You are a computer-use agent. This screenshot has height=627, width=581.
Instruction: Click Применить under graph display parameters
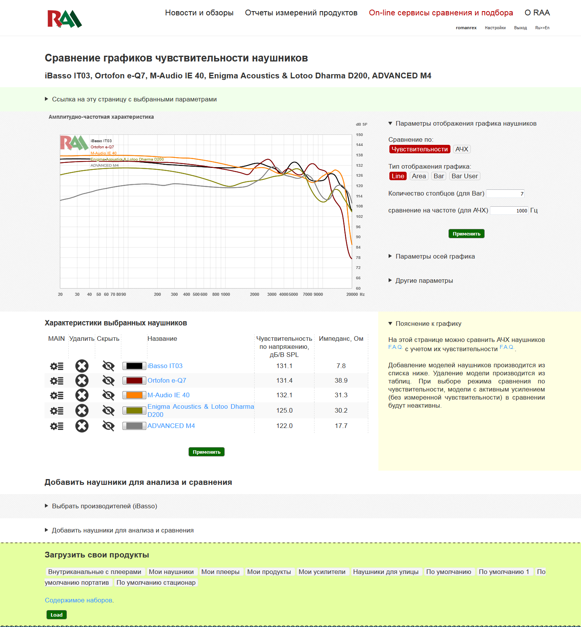467,234
